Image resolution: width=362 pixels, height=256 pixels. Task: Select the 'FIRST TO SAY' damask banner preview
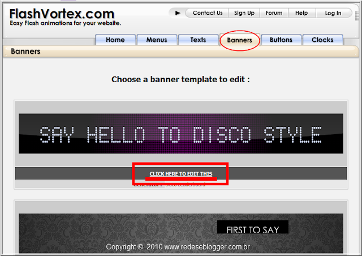pyautogui.click(x=181, y=233)
